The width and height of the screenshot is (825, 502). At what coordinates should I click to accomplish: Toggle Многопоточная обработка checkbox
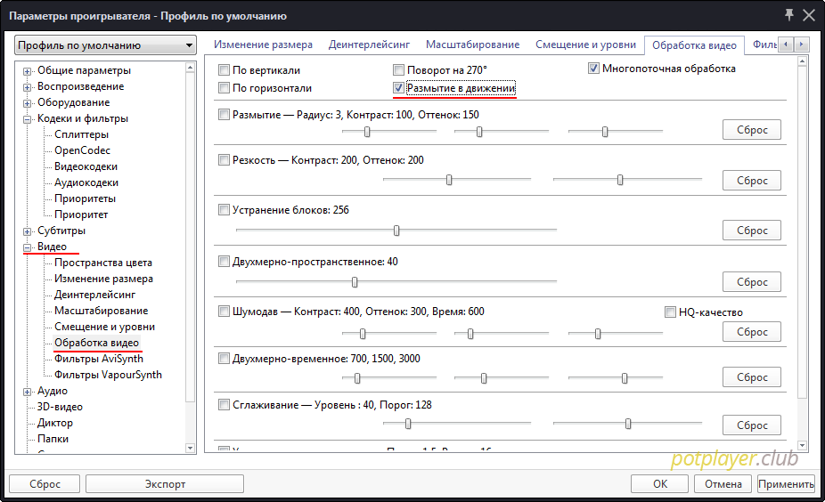[x=594, y=69]
